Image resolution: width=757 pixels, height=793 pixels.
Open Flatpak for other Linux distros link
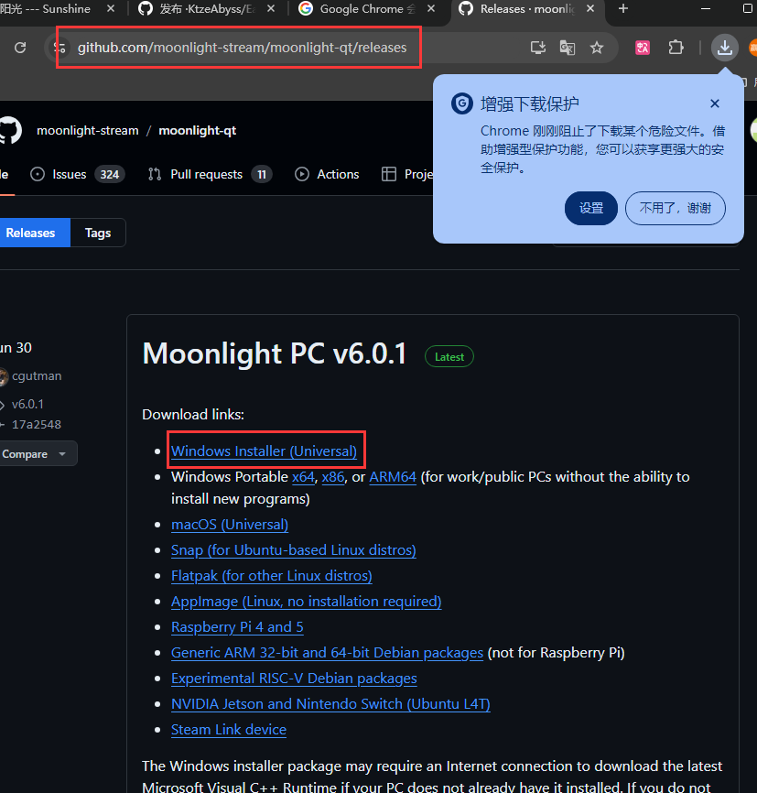(272, 576)
